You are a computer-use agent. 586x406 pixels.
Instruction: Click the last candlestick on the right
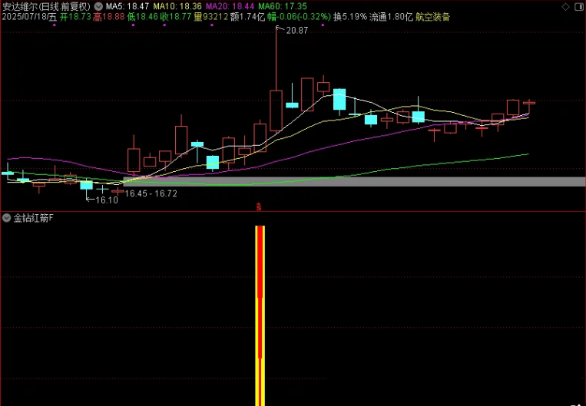coord(528,102)
